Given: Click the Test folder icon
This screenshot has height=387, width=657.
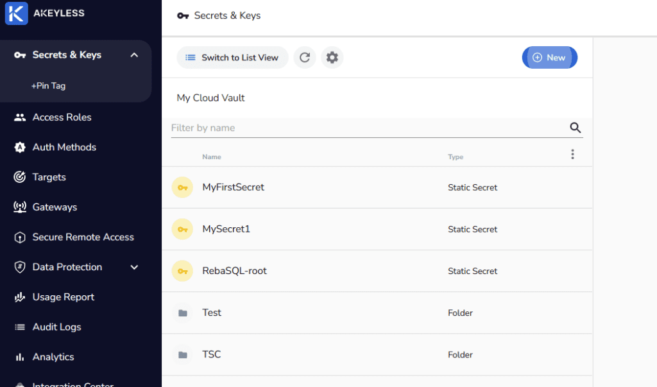Looking at the screenshot, I should [183, 313].
